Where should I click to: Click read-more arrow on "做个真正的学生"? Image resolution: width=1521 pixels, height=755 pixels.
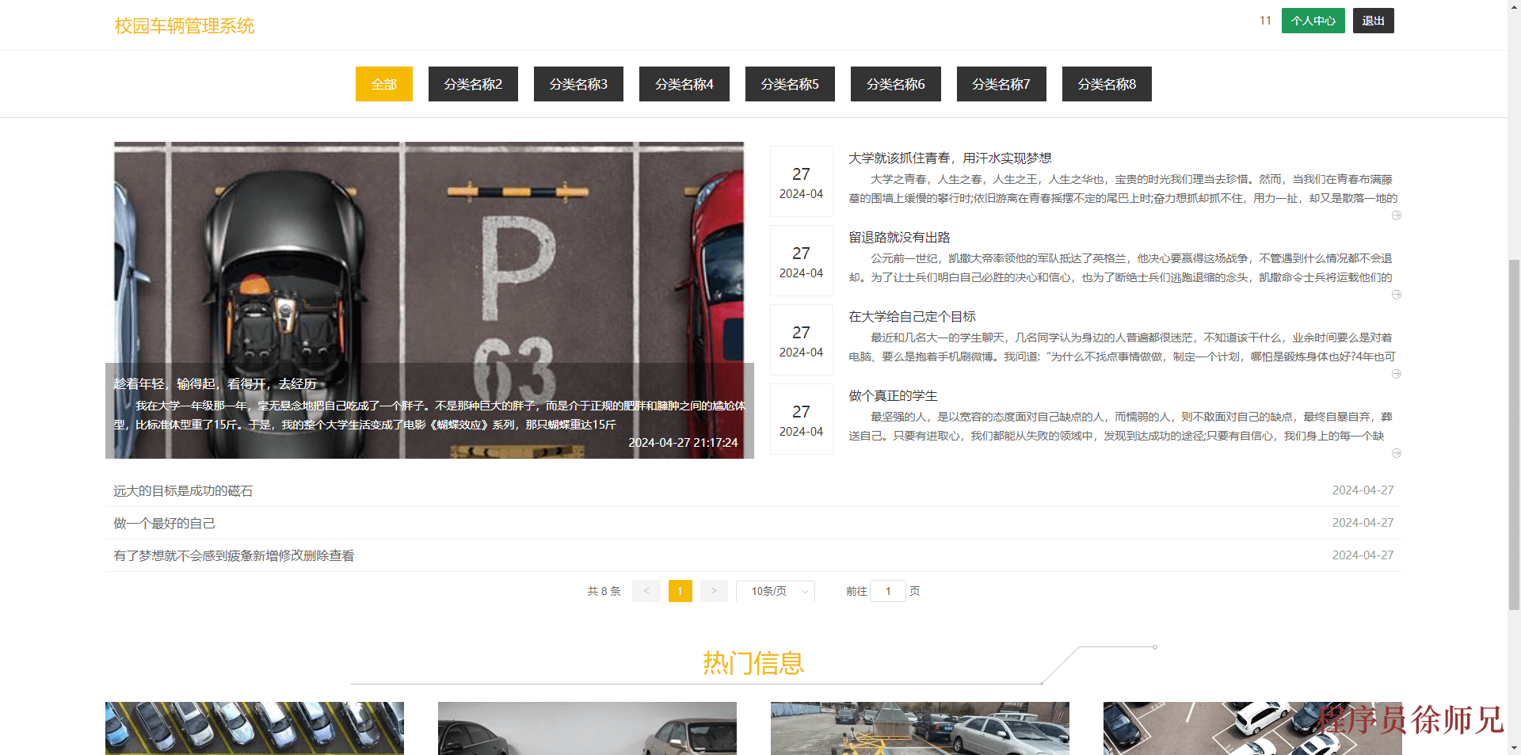1397,452
